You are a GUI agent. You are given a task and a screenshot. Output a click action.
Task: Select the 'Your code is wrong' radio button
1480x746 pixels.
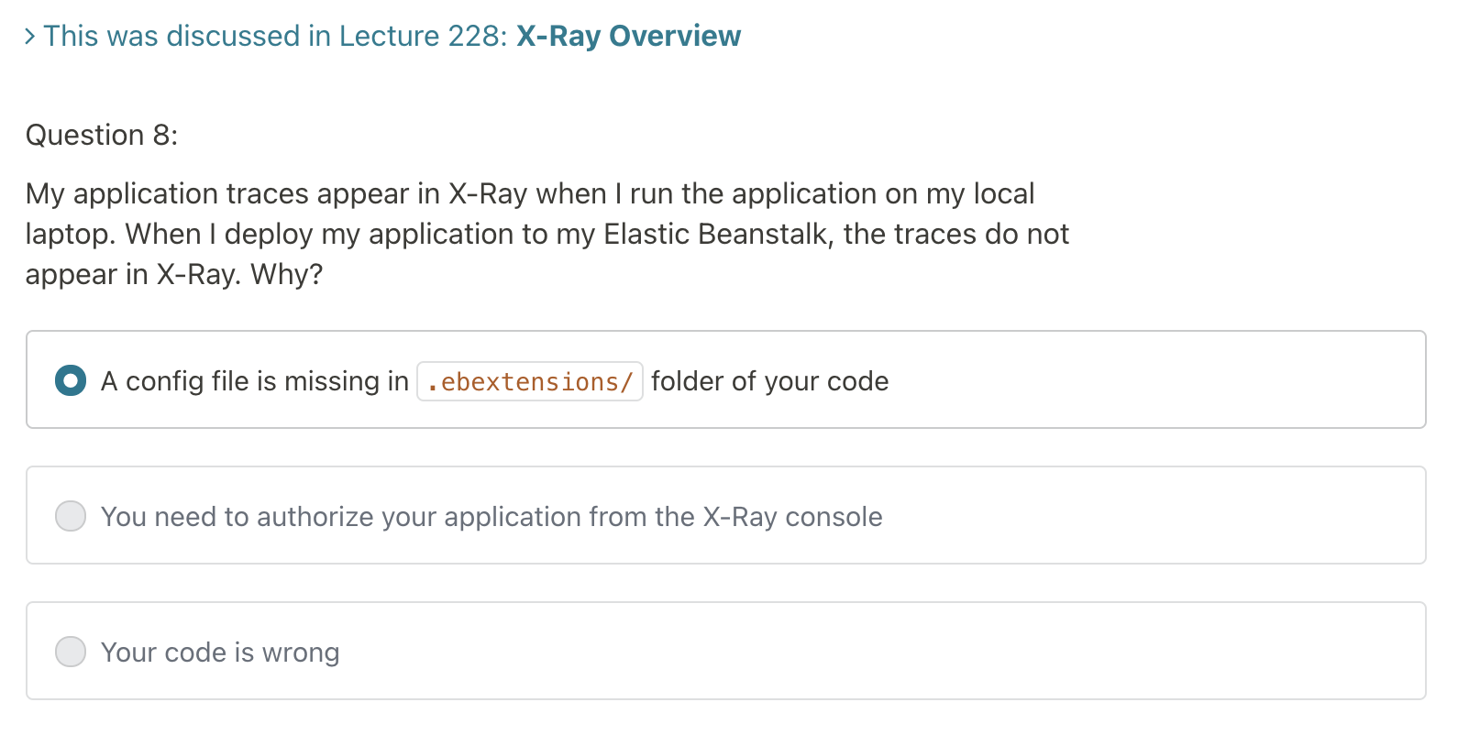point(71,652)
